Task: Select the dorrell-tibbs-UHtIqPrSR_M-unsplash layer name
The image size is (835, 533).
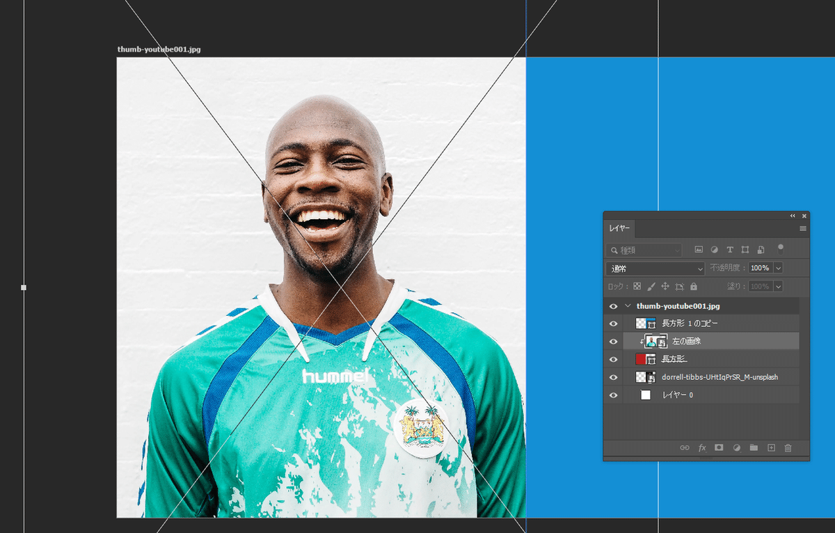Action: click(719, 377)
